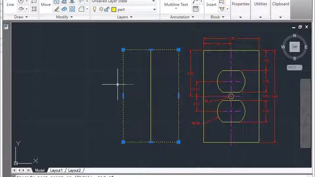This screenshot has height=177, width=315.
Task: Expand the Layers panel
Action: 125,17
